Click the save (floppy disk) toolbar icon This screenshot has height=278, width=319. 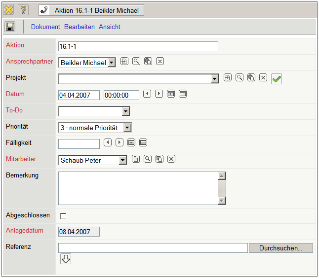pos(10,27)
